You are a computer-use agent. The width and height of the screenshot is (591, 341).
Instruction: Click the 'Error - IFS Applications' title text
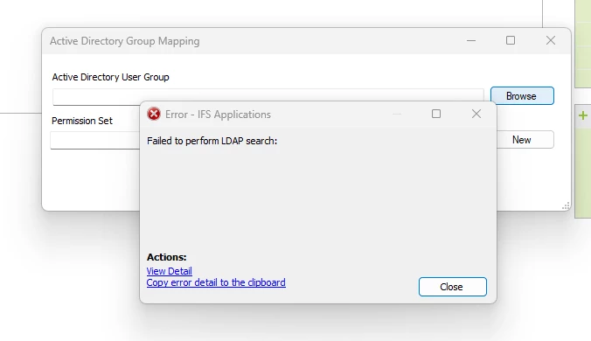coord(218,115)
